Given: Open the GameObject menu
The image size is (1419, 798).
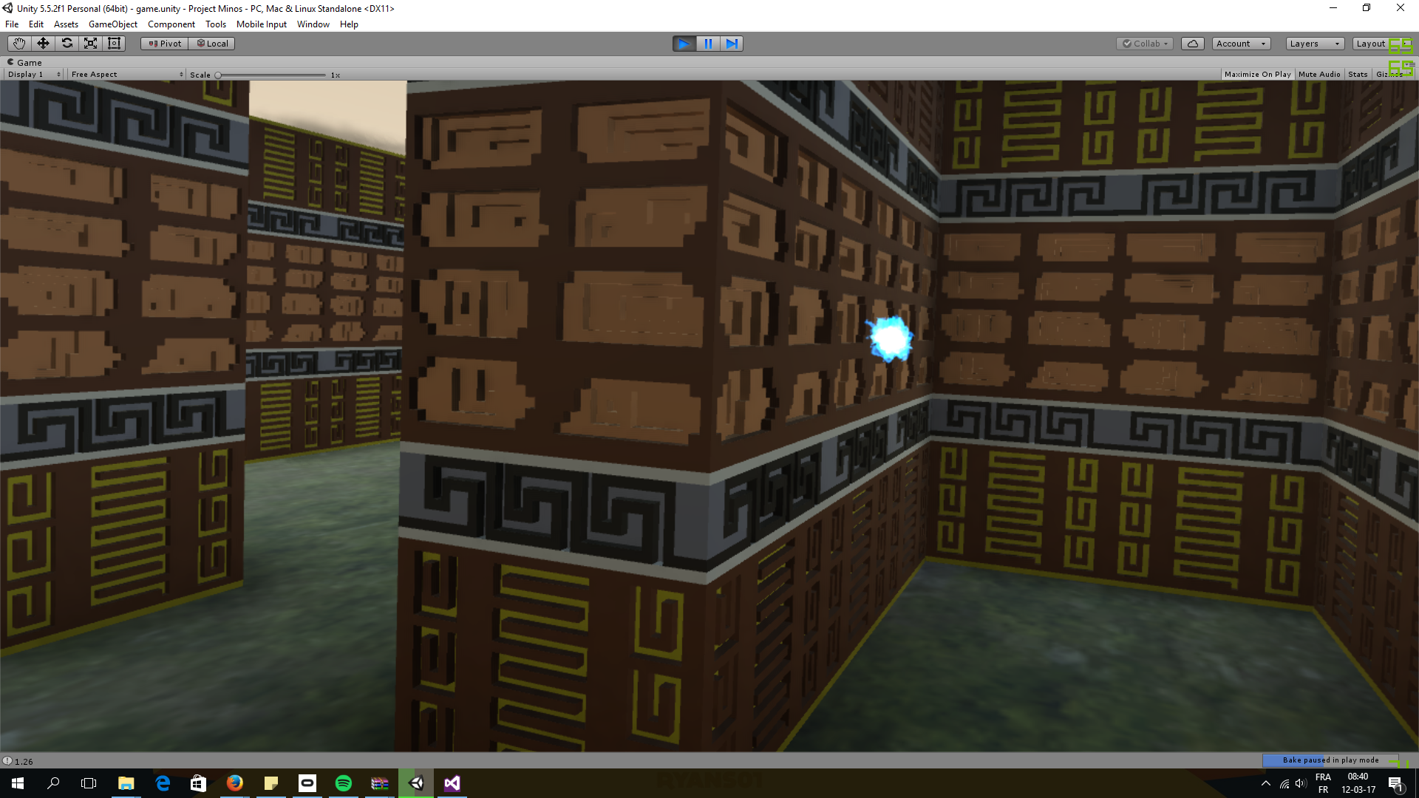Looking at the screenshot, I should coord(112,24).
